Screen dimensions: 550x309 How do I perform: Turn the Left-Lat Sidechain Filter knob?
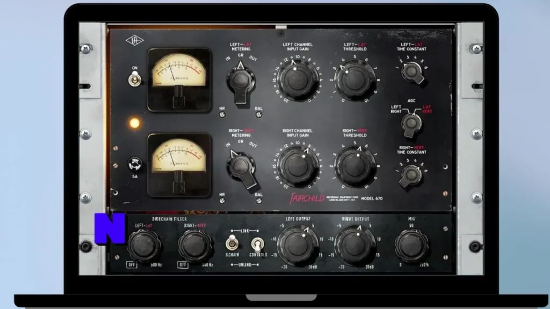click(x=143, y=246)
